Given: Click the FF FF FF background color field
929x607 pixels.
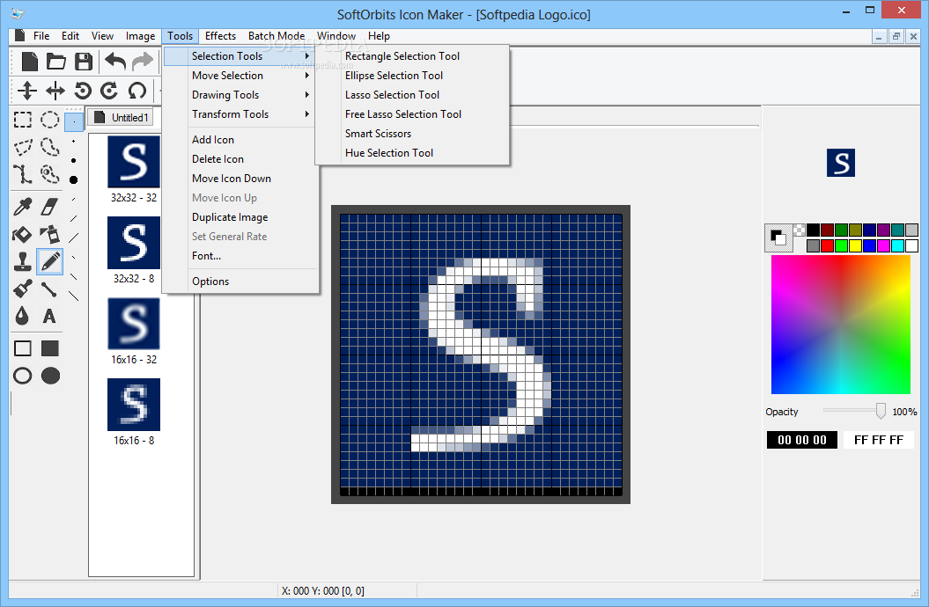Looking at the screenshot, I should pos(879,440).
